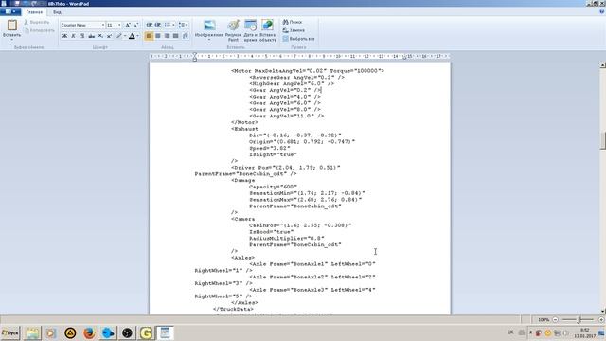Select the Justify alignment button
Image resolution: width=606 pixels, height=341 pixels.
tap(176, 36)
